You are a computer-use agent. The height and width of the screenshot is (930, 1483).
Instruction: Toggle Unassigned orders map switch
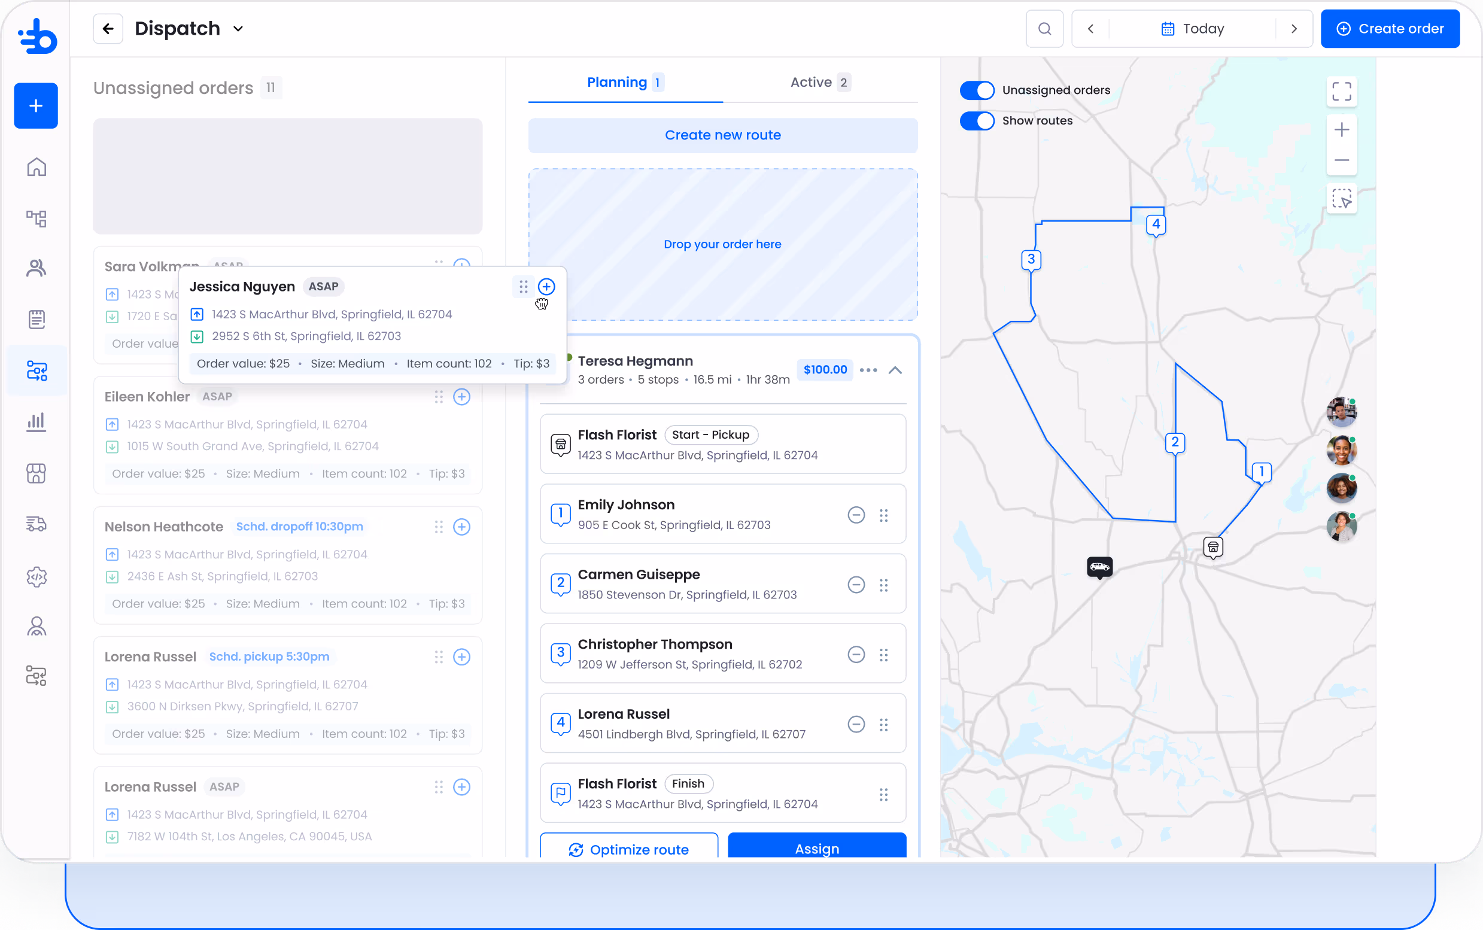(976, 90)
